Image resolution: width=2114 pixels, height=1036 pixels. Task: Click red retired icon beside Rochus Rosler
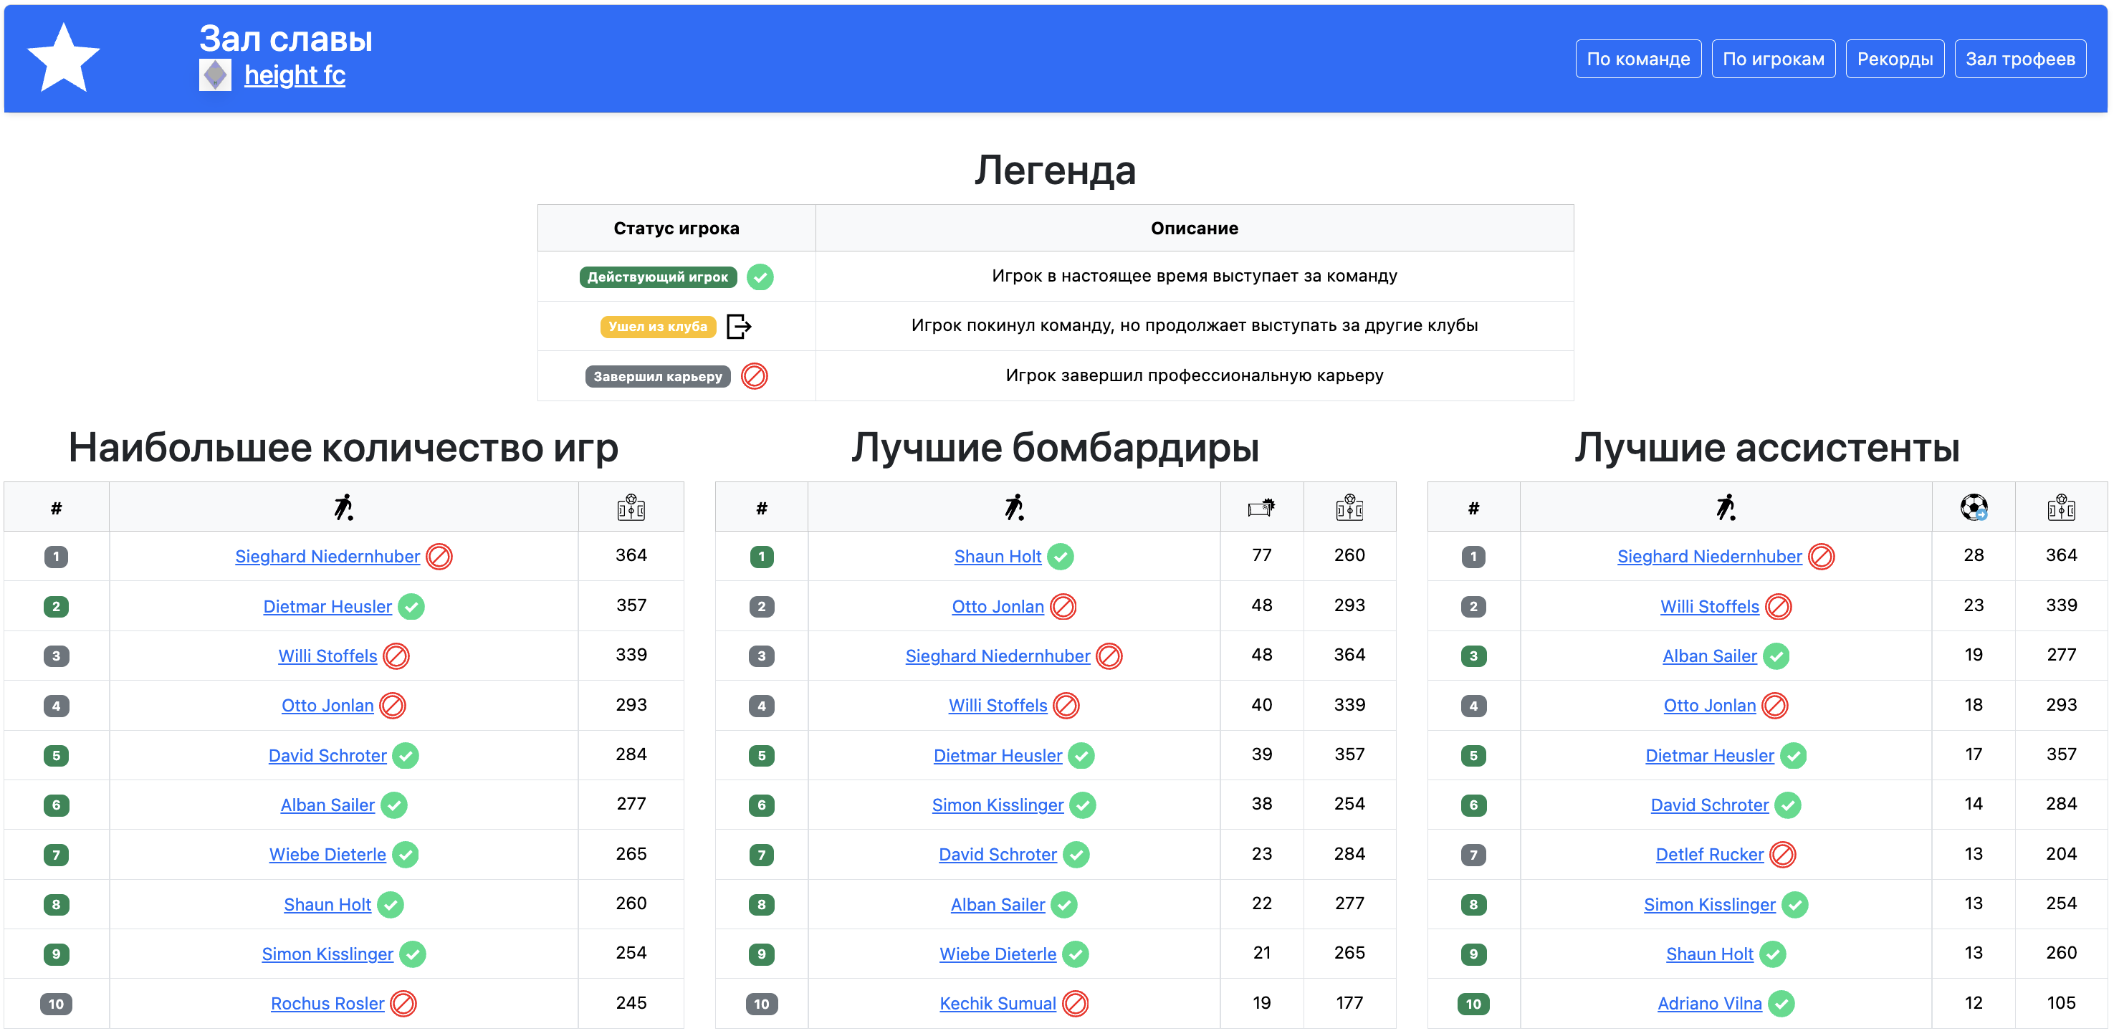(x=403, y=1003)
